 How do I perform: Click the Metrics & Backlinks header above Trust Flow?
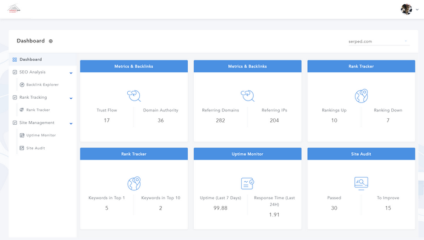tap(134, 66)
